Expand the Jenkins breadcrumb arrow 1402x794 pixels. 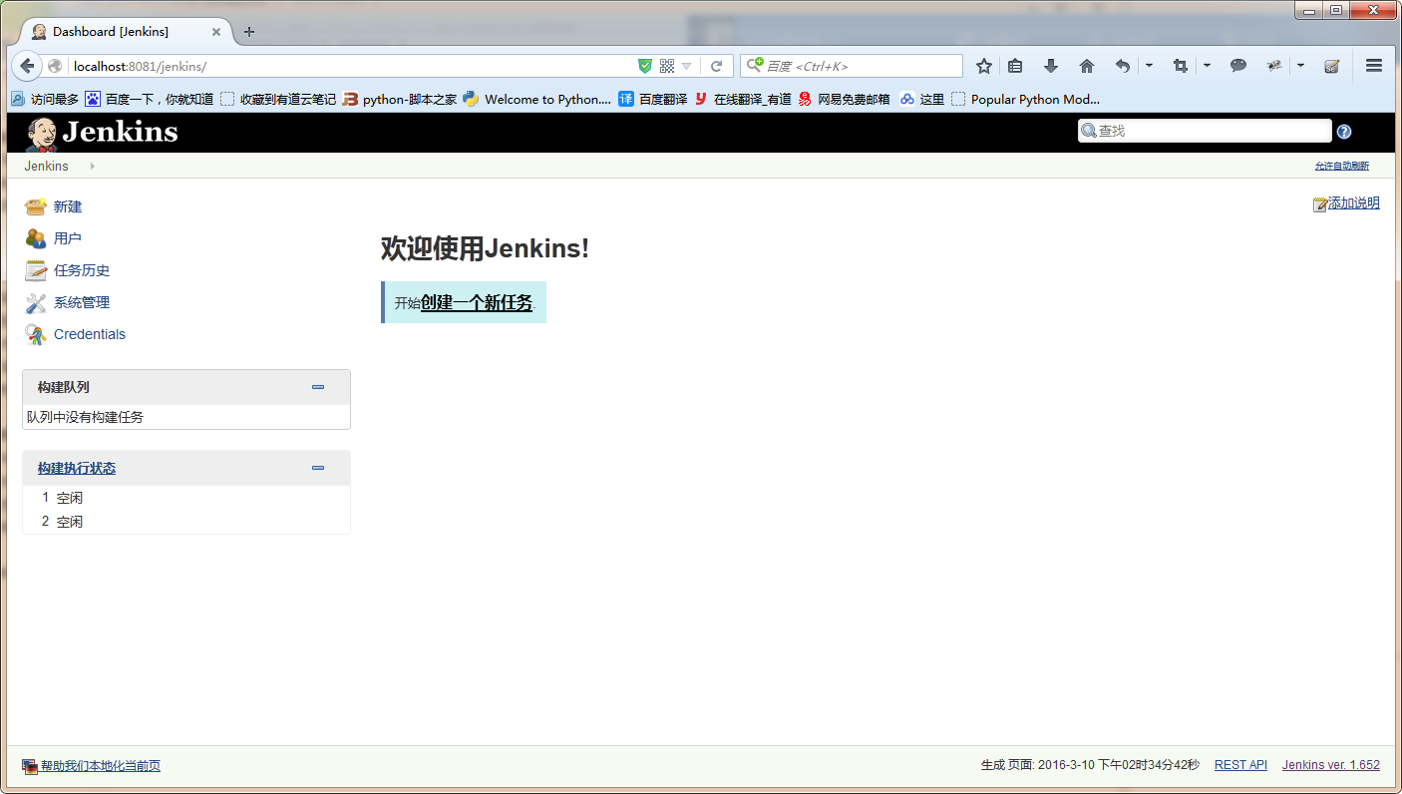(x=93, y=166)
